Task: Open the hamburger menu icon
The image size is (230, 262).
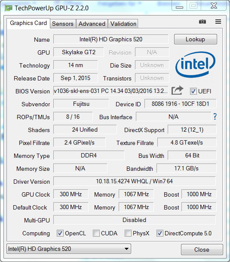Action: click(218, 22)
